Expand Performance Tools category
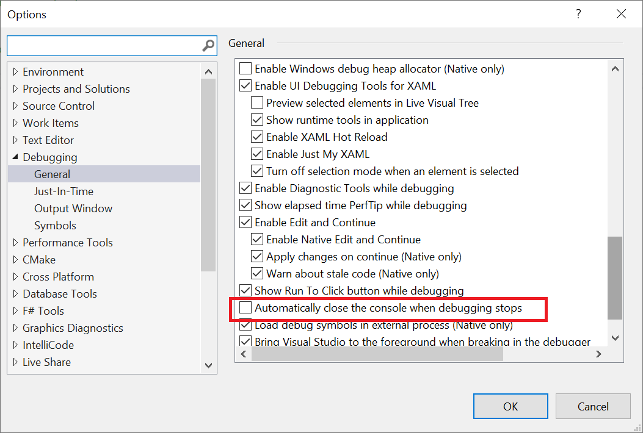Viewport: 643px width, 433px height. [x=15, y=242]
